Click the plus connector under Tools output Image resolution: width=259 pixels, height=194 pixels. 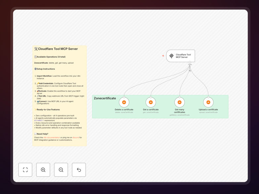(190, 71)
